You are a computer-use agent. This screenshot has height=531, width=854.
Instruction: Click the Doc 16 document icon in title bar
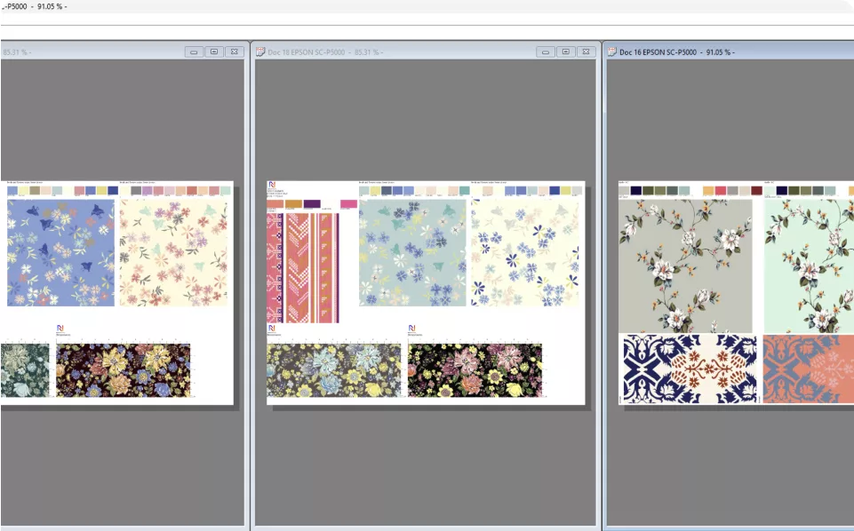[x=611, y=52]
